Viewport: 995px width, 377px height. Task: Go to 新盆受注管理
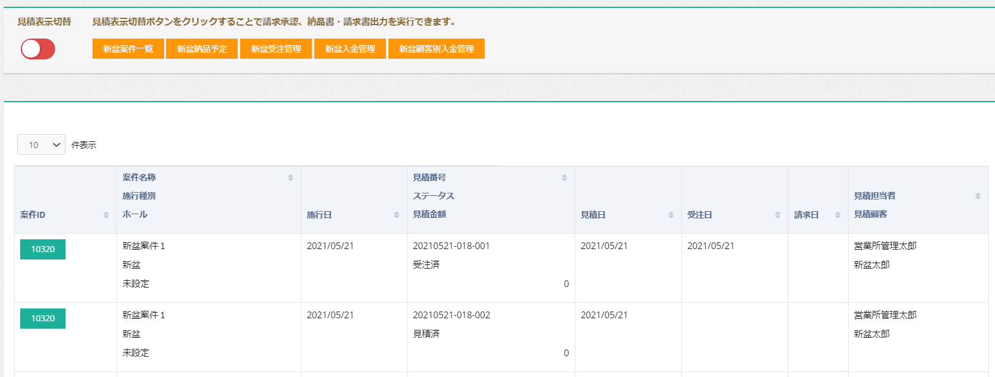pos(276,49)
